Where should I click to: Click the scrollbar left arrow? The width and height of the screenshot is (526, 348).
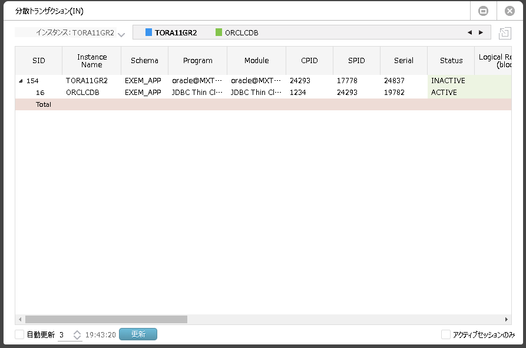[x=20, y=320]
